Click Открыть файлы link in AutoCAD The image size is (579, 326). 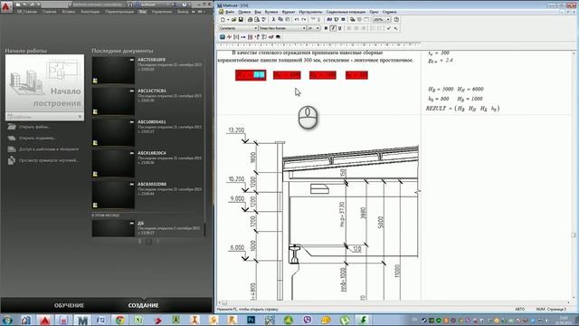pos(34,127)
